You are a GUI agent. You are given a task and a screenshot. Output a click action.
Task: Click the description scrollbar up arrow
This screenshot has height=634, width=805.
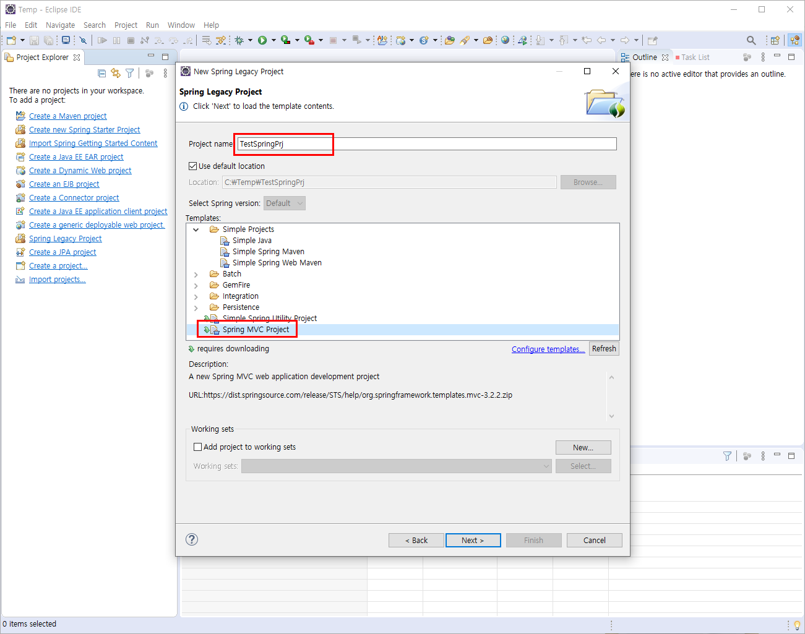pos(611,377)
